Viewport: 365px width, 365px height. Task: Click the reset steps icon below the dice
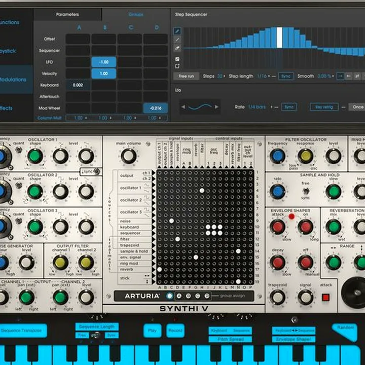pos(177,66)
